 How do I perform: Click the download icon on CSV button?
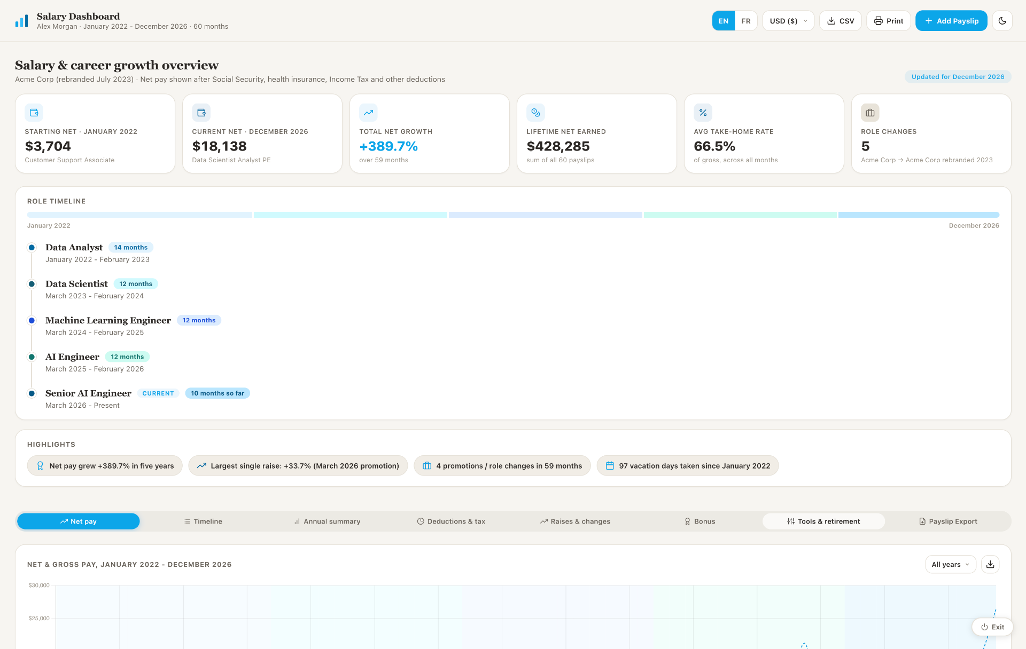coord(831,21)
